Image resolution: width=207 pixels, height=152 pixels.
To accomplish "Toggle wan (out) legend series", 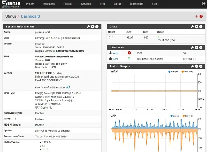I will click(x=187, y=71).
